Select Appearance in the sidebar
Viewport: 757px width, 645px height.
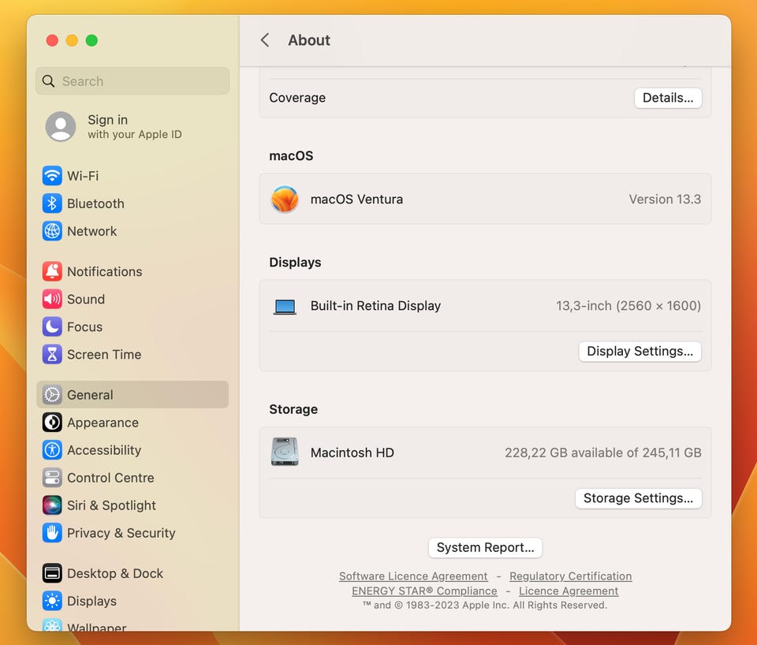click(103, 423)
